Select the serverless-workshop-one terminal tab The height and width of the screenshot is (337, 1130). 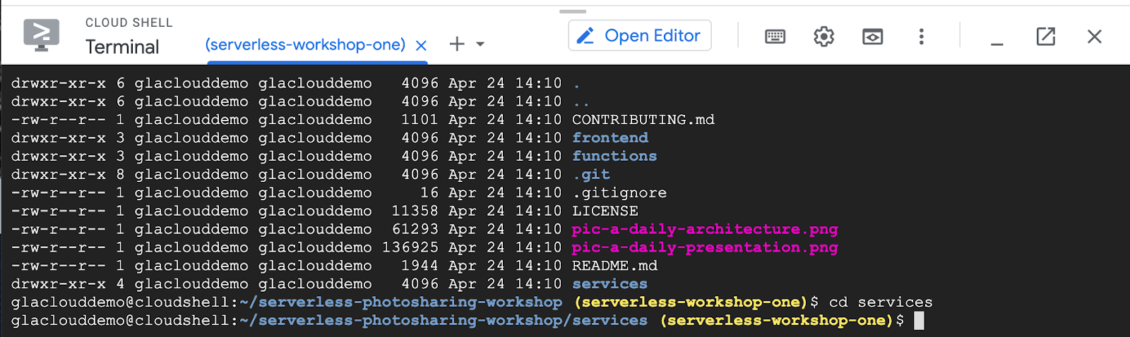coord(305,44)
